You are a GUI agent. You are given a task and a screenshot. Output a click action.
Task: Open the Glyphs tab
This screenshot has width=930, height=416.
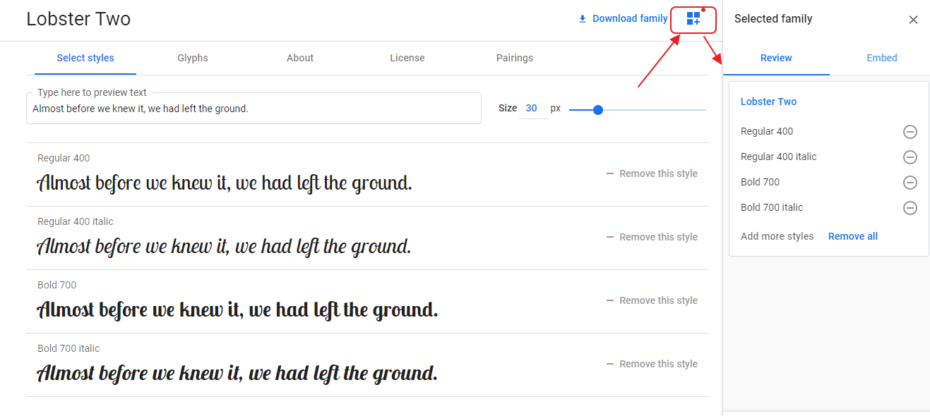coord(193,58)
